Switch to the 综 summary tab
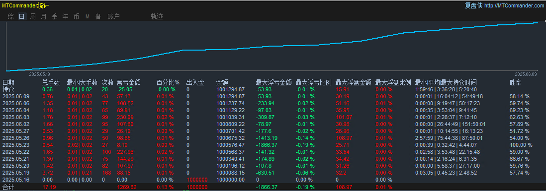The image size is (546, 191). [11, 16]
